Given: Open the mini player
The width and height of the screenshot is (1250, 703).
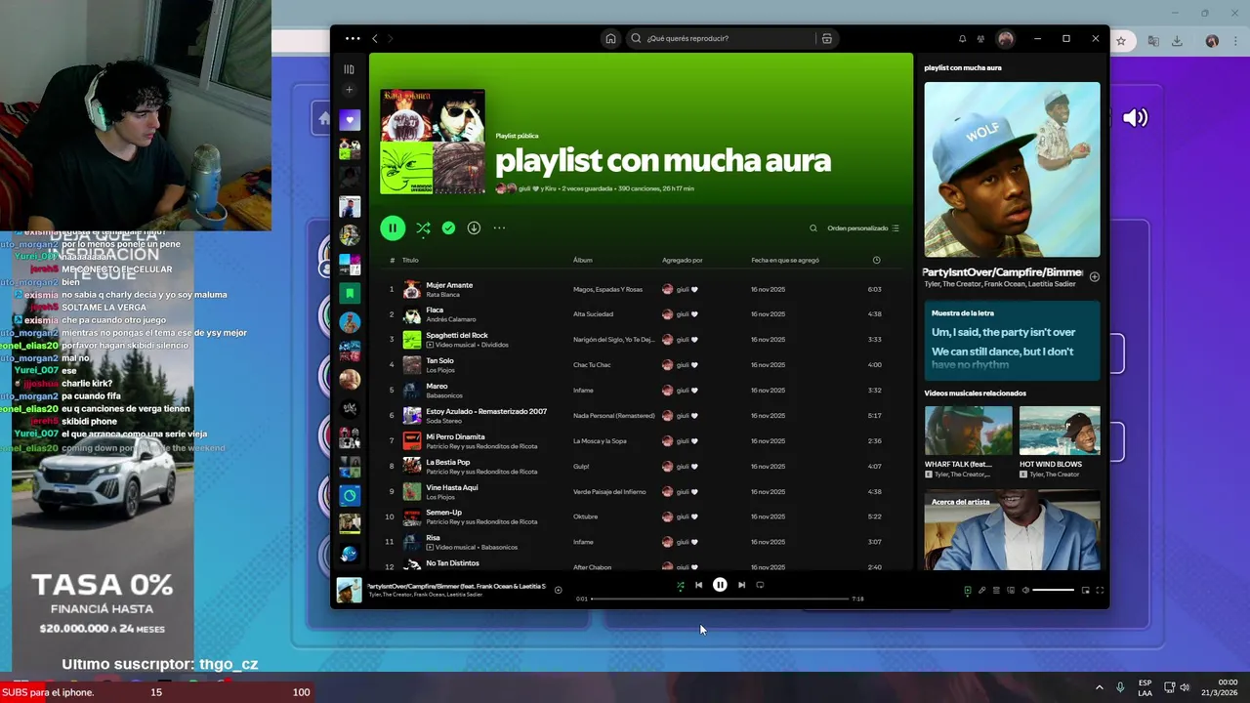Looking at the screenshot, I should (1085, 591).
